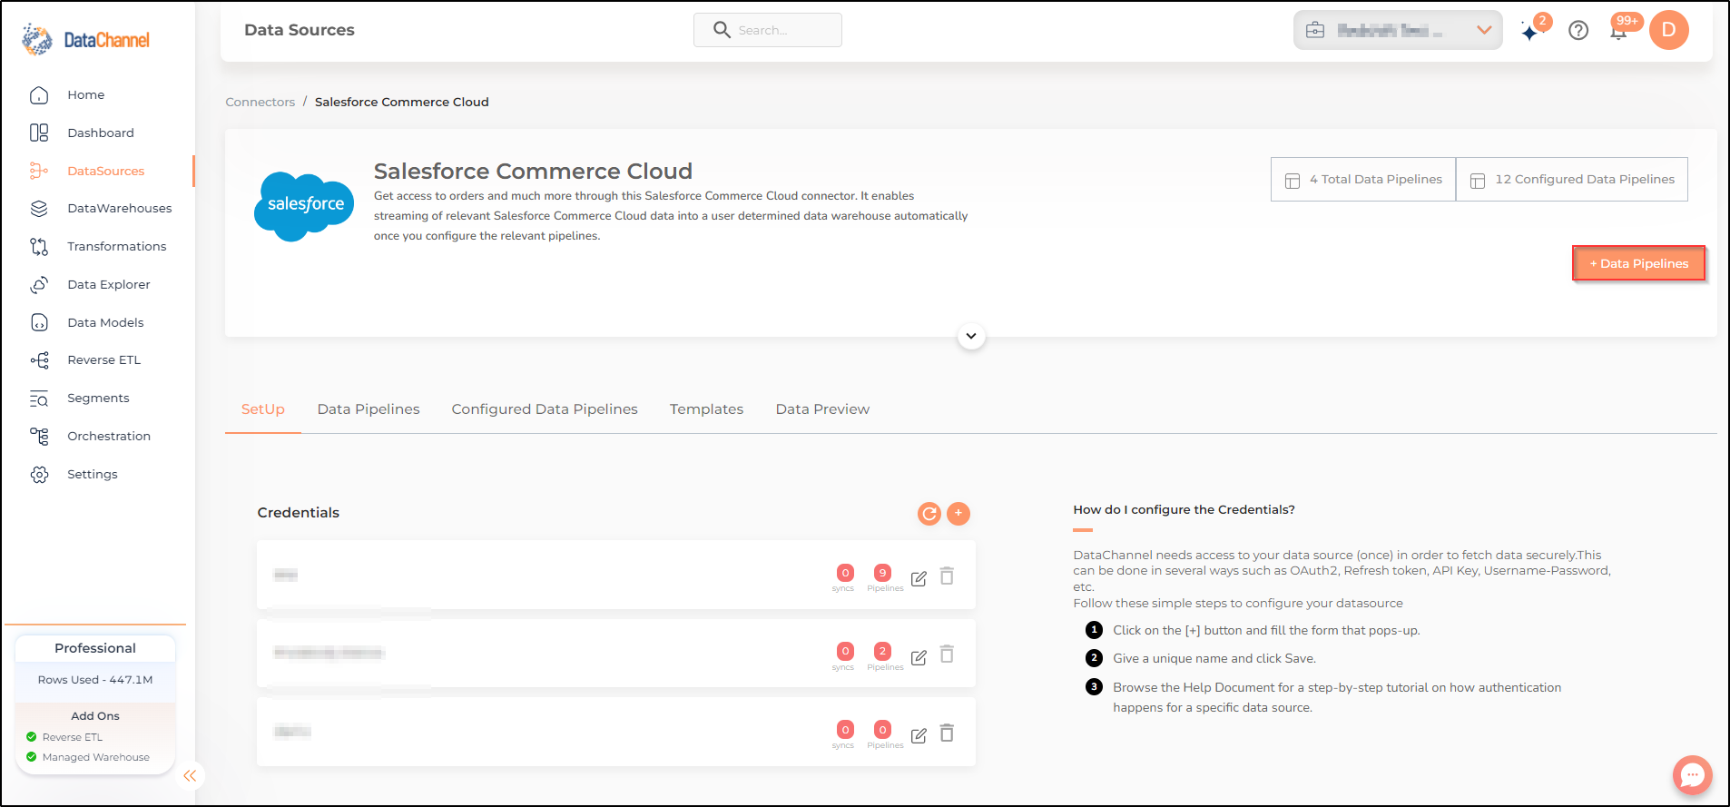The height and width of the screenshot is (807, 1730).
Task: Select Data Explorer menu label
Action: coord(109,284)
